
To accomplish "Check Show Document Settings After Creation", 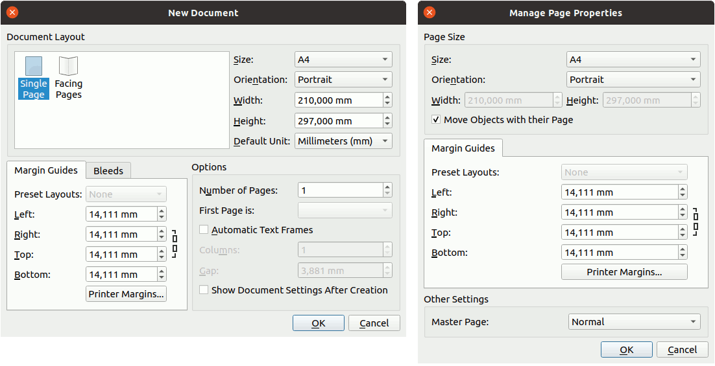I will point(204,290).
